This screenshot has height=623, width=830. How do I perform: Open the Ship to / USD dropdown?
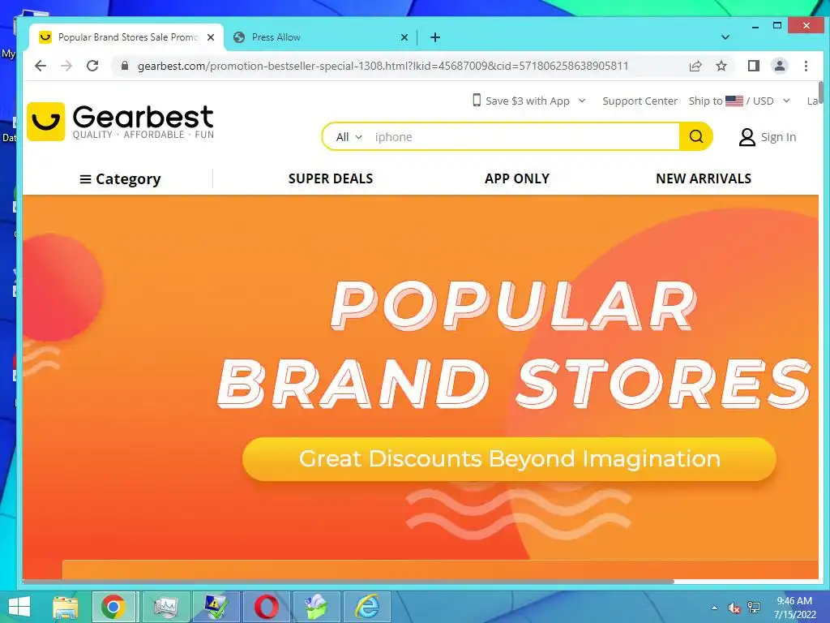(739, 101)
